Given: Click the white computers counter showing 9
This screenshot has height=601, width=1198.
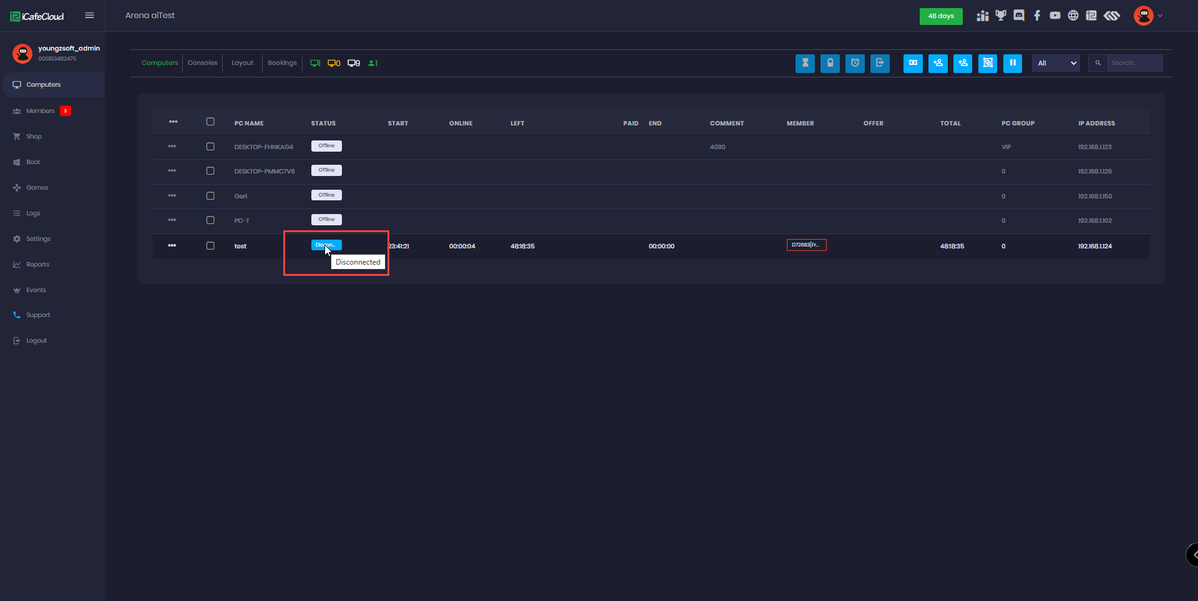Looking at the screenshot, I should pyautogui.click(x=354, y=63).
